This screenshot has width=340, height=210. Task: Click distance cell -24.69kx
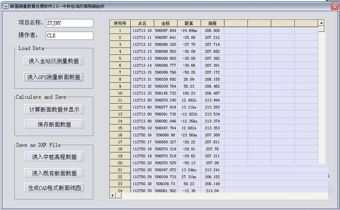(x=189, y=30)
